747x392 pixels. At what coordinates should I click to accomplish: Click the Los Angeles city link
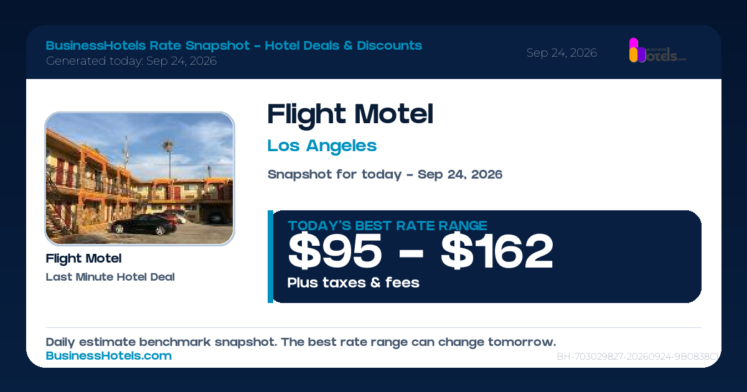pos(322,146)
